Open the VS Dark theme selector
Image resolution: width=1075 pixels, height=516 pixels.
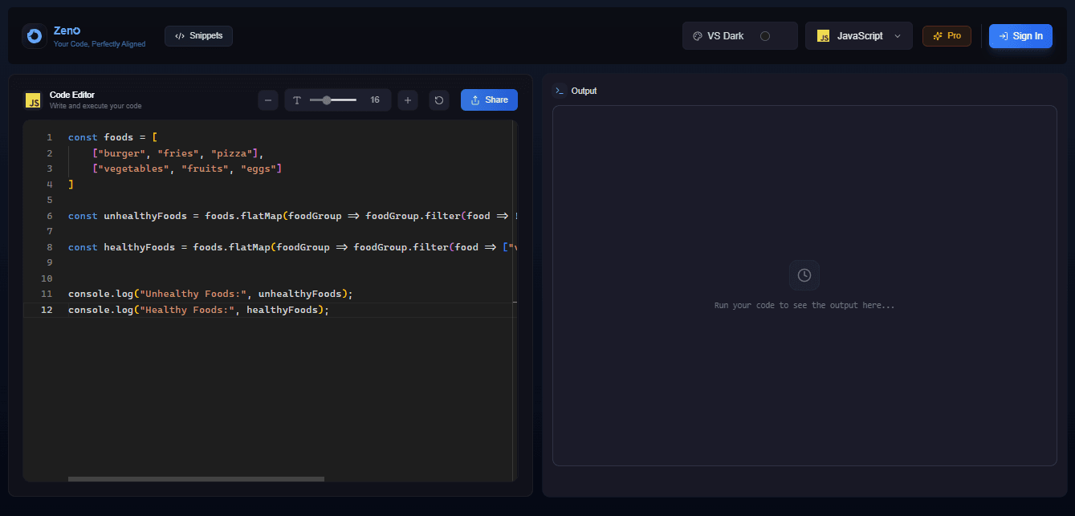pyautogui.click(x=740, y=36)
